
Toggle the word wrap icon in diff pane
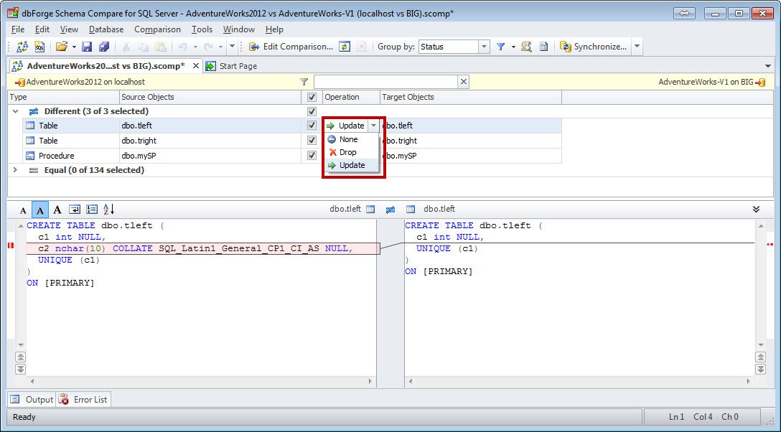tap(75, 210)
